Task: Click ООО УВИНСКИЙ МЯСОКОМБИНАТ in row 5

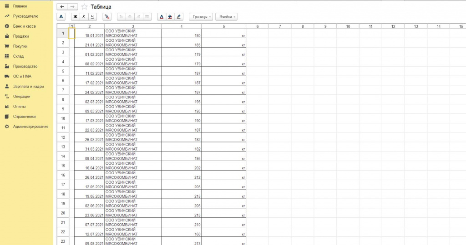Action: click(x=133, y=71)
